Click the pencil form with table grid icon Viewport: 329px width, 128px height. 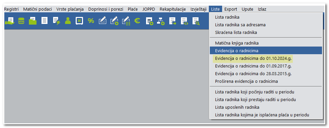tap(126, 21)
